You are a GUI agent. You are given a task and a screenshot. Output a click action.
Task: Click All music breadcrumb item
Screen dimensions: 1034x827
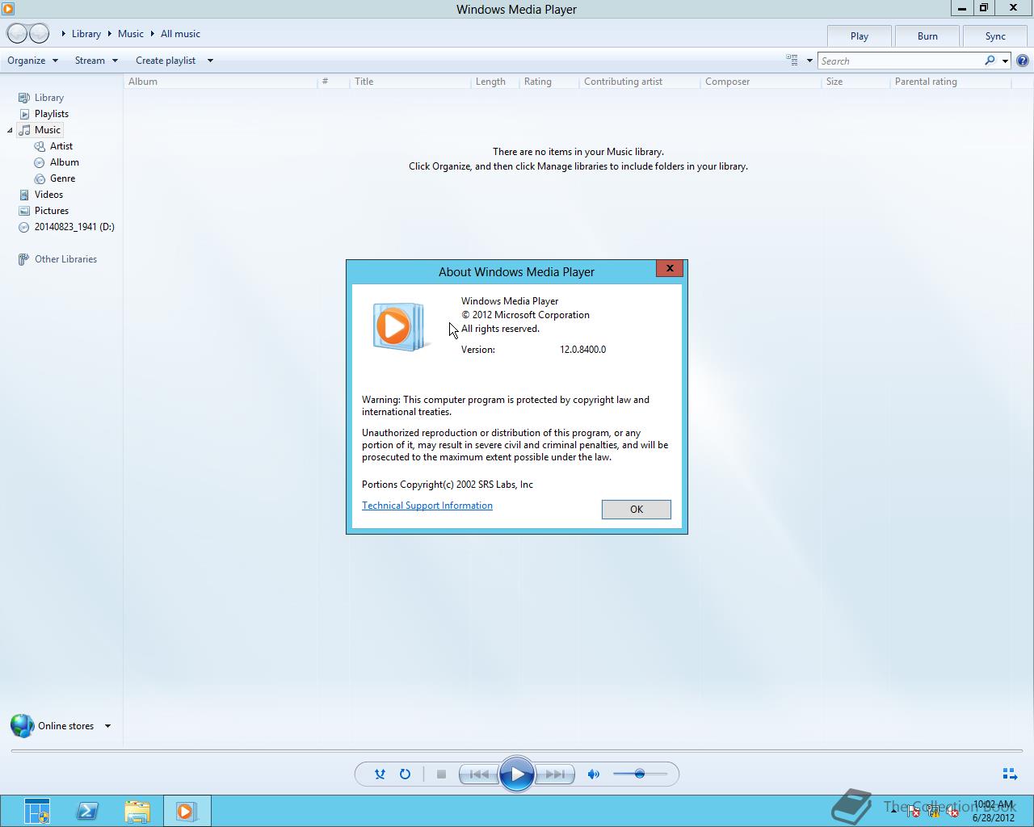(x=180, y=34)
